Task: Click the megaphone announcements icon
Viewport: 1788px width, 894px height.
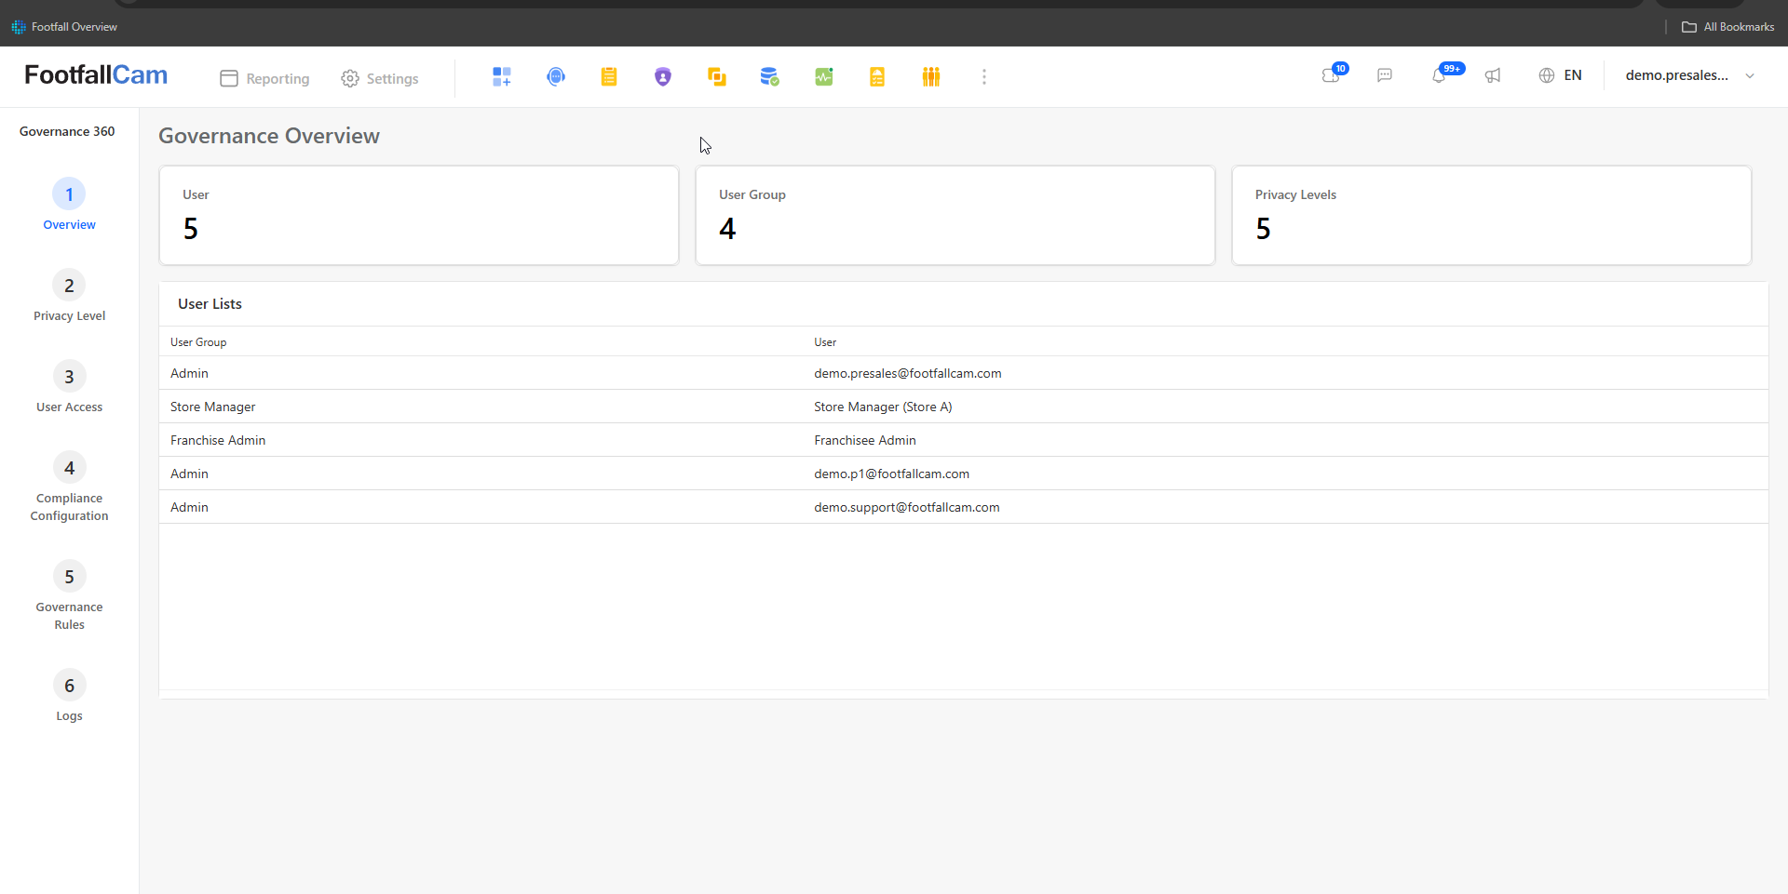Action: [1493, 75]
